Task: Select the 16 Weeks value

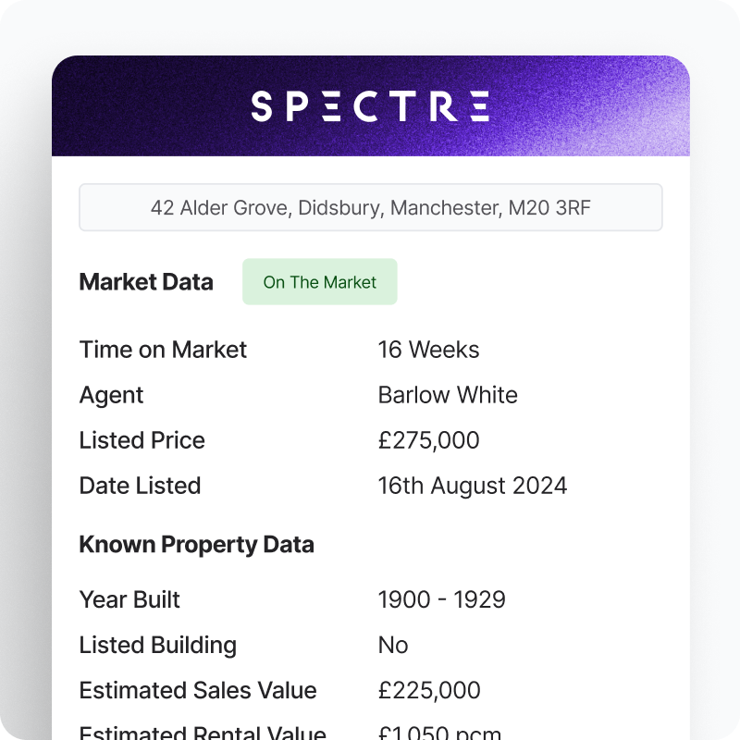Action: 428,350
